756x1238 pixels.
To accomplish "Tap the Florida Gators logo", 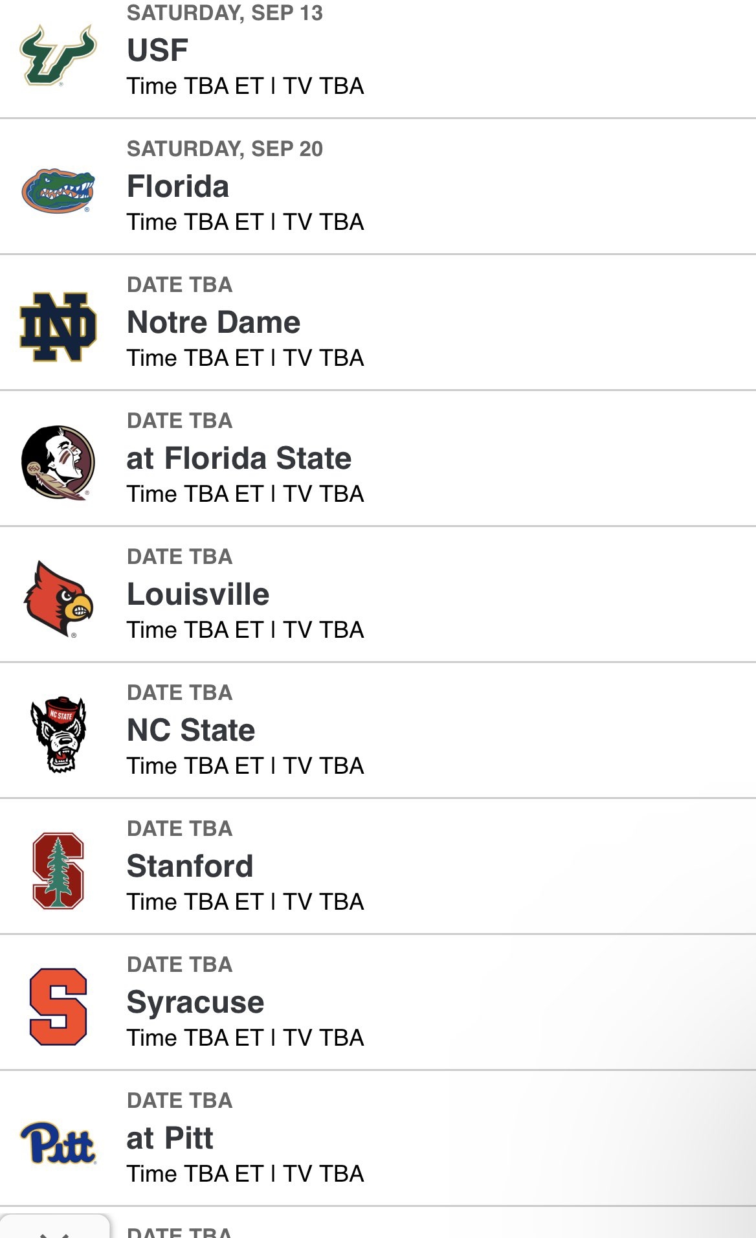I will point(58,191).
